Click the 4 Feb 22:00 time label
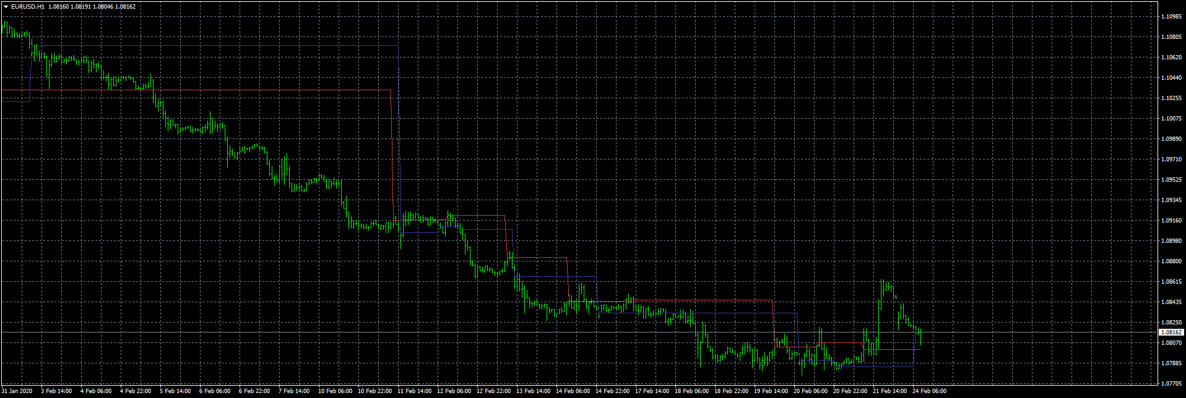Image resolution: width=1186 pixels, height=398 pixels. 136,391
